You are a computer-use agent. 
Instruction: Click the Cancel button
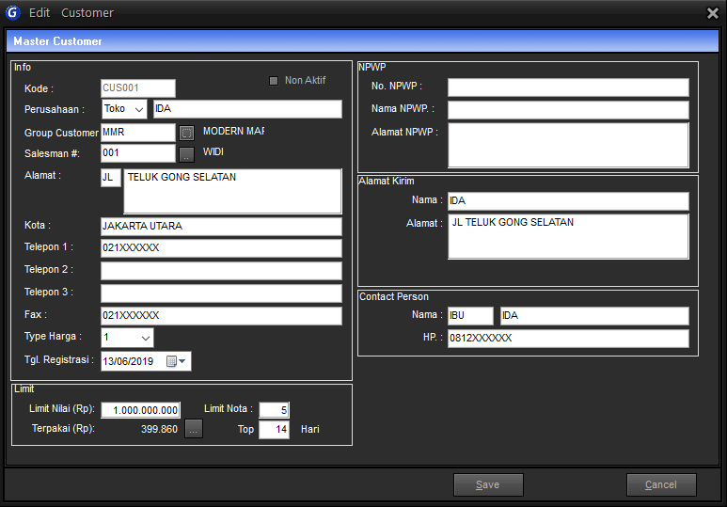click(660, 484)
